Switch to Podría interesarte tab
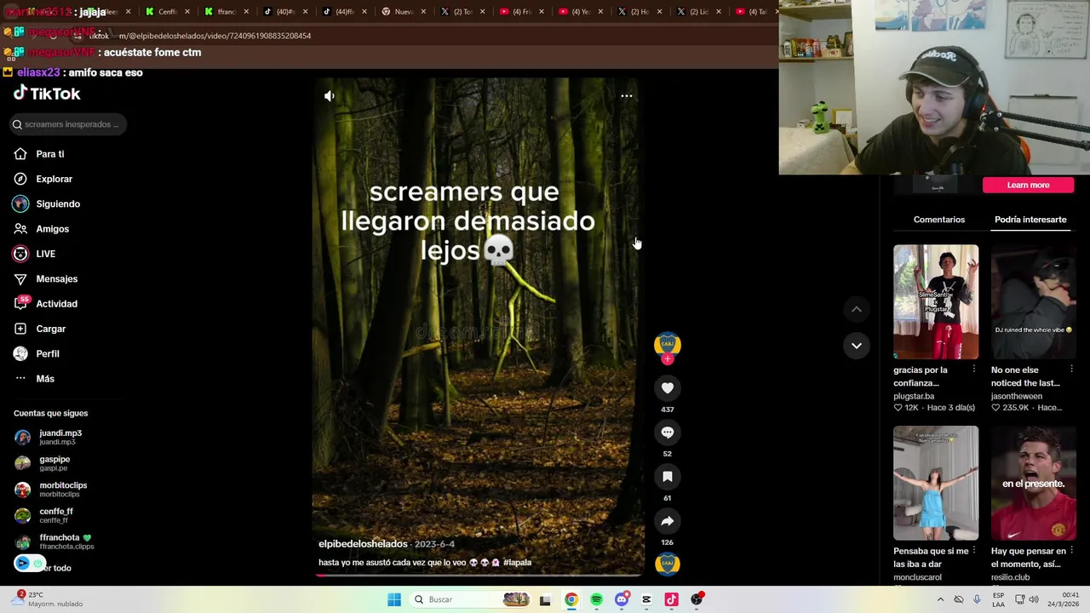The image size is (1090, 613). [1030, 220]
